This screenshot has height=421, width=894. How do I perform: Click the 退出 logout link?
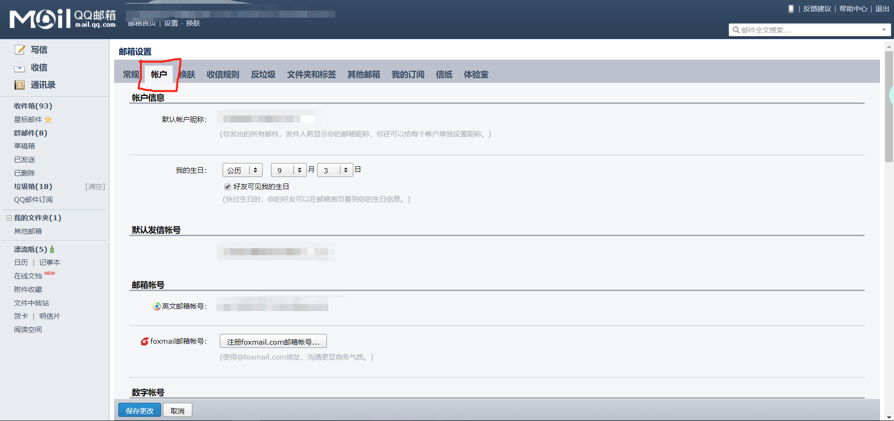(882, 9)
